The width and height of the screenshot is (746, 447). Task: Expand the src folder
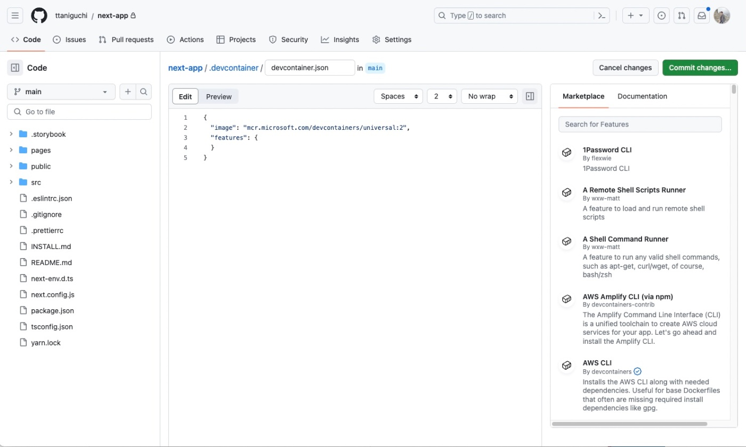(11, 182)
